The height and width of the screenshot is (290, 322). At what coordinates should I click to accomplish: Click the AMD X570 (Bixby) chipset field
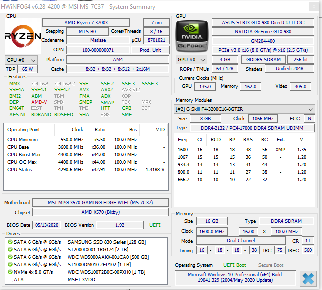pyautogui.click(x=100, y=212)
